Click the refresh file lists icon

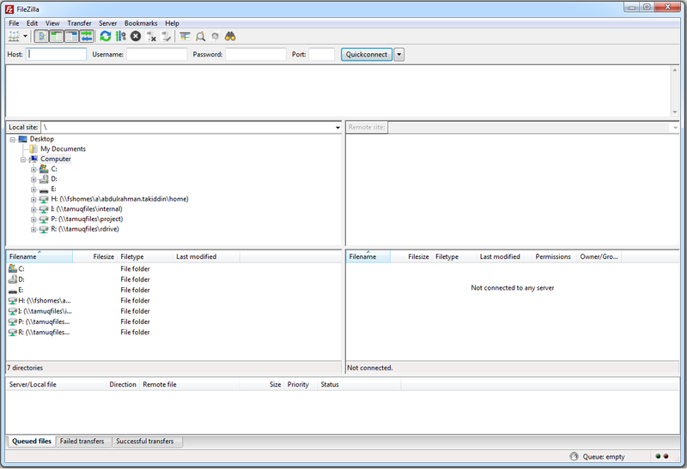[106, 37]
